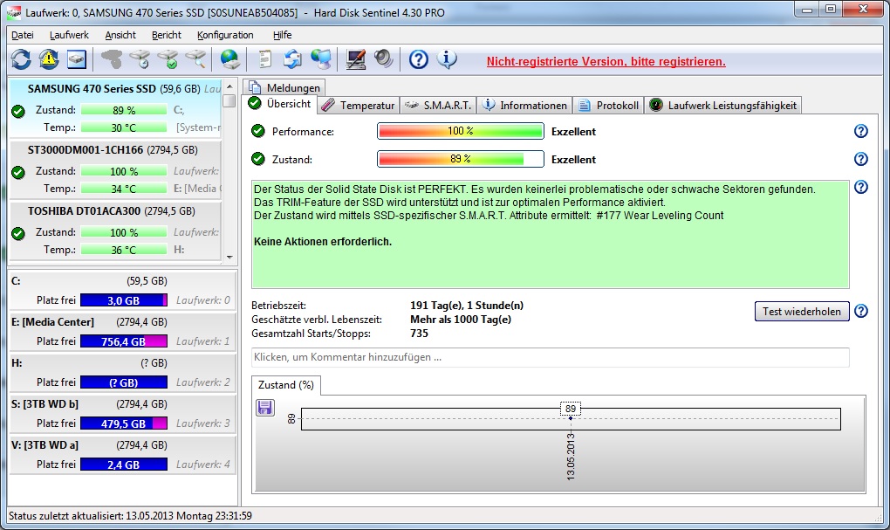Screen dimensions: 890x530
Task: Click the Zustand 89 % gradient bar
Action: pos(461,159)
